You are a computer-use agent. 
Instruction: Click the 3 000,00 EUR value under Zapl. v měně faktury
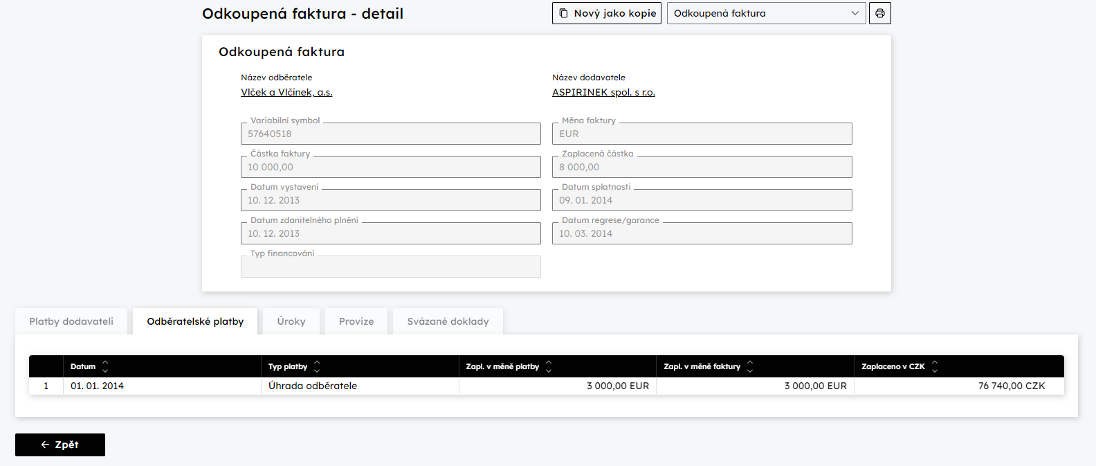[x=816, y=386]
